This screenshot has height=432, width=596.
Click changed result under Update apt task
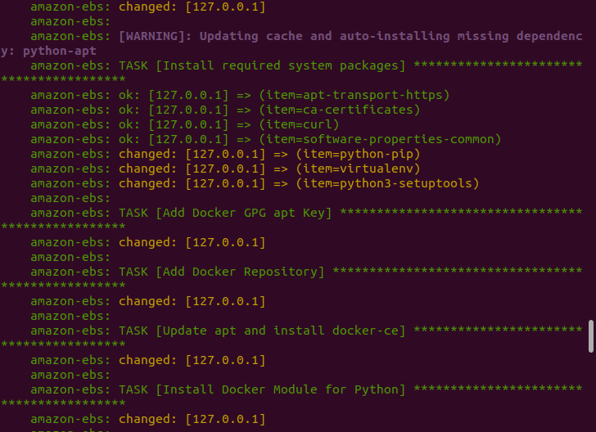[192, 360]
